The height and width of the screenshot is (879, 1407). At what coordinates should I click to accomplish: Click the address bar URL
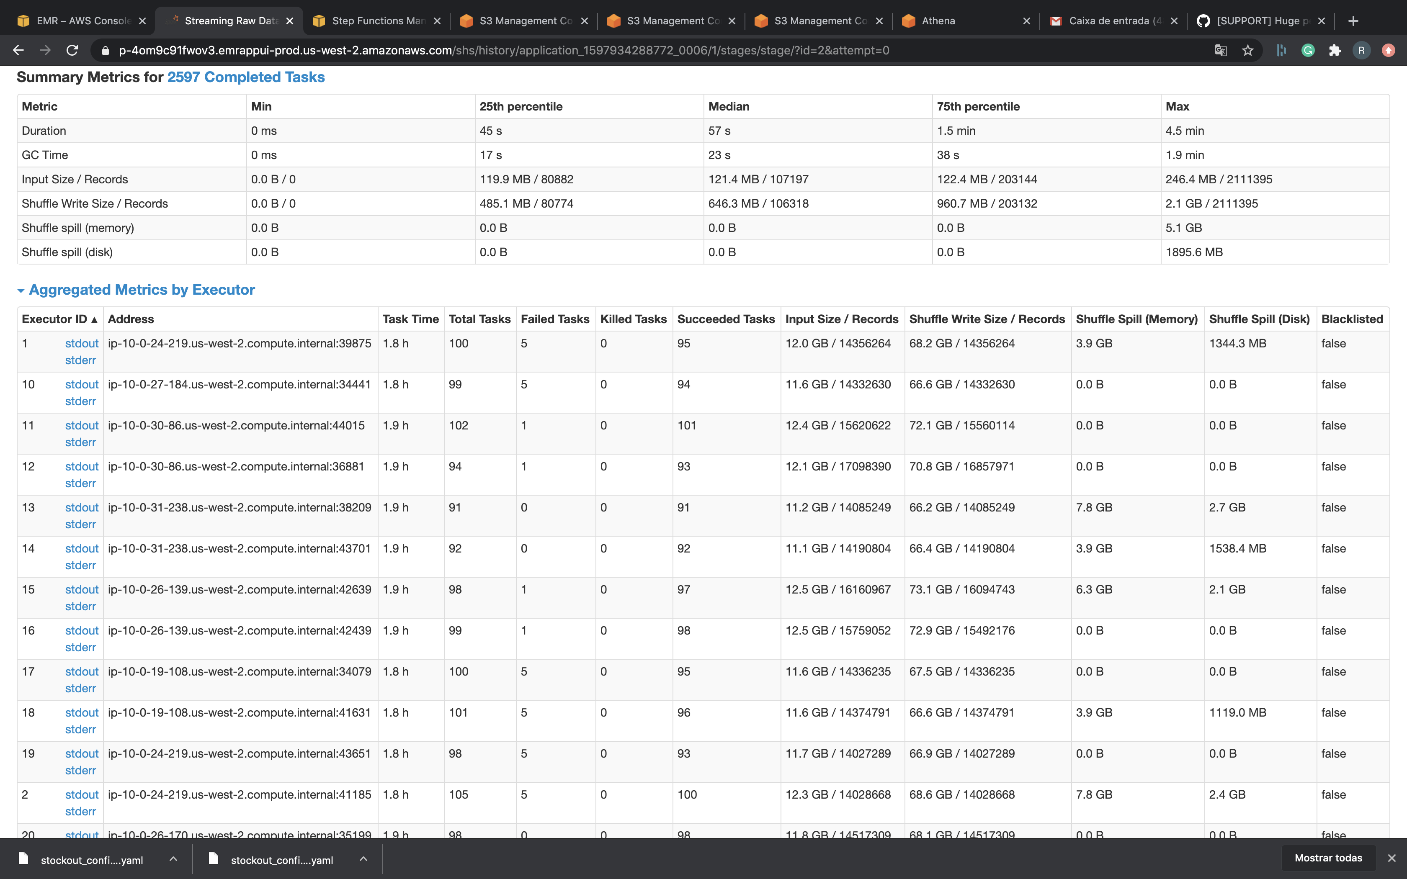click(503, 51)
